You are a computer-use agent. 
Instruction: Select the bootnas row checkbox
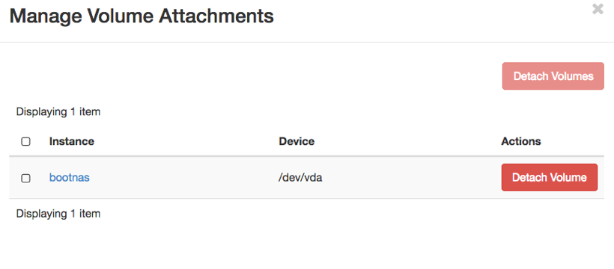click(x=26, y=179)
